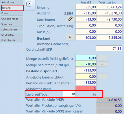124x114 pixels.
Task: Go to the Chargen-/SNR tab
Action: 12,19
